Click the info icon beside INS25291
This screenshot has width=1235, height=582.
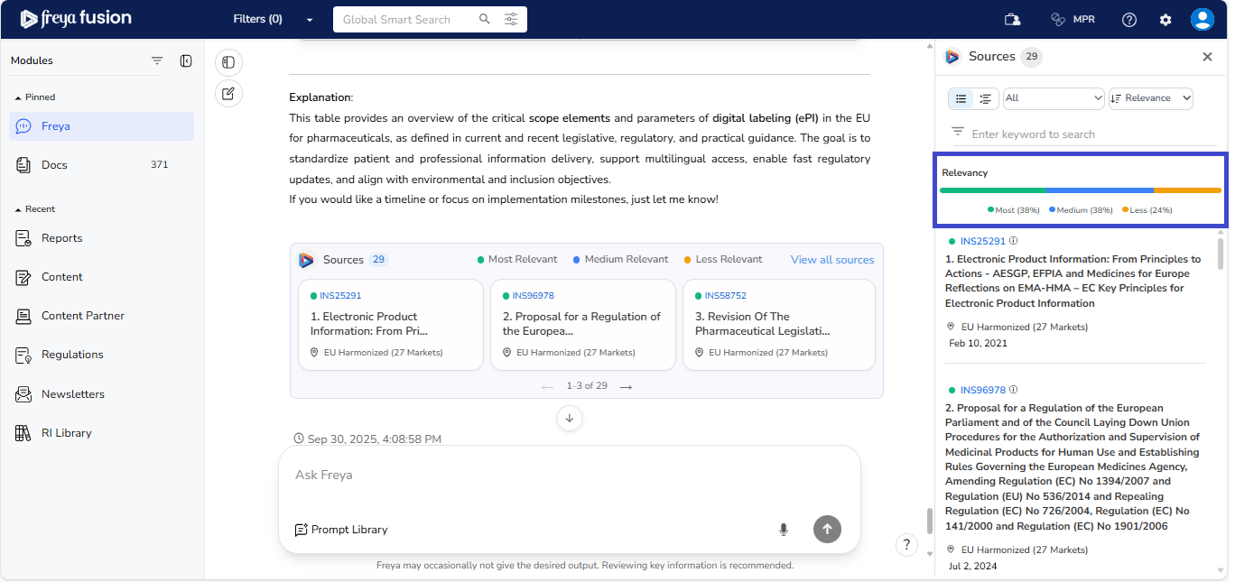pyautogui.click(x=1013, y=241)
